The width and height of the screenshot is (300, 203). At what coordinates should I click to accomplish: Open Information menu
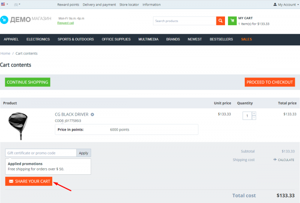click(x=152, y=5)
